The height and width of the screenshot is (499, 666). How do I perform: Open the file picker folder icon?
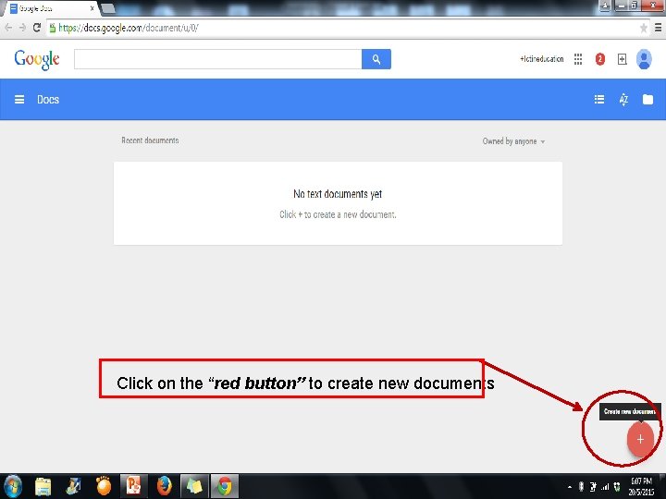647,99
